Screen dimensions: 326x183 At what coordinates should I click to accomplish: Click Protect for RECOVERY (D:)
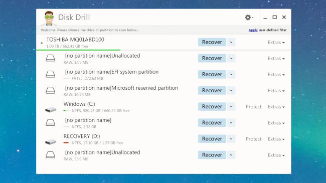(253, 139)
